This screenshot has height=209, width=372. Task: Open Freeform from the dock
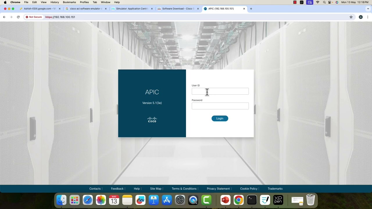pos(140,200)
